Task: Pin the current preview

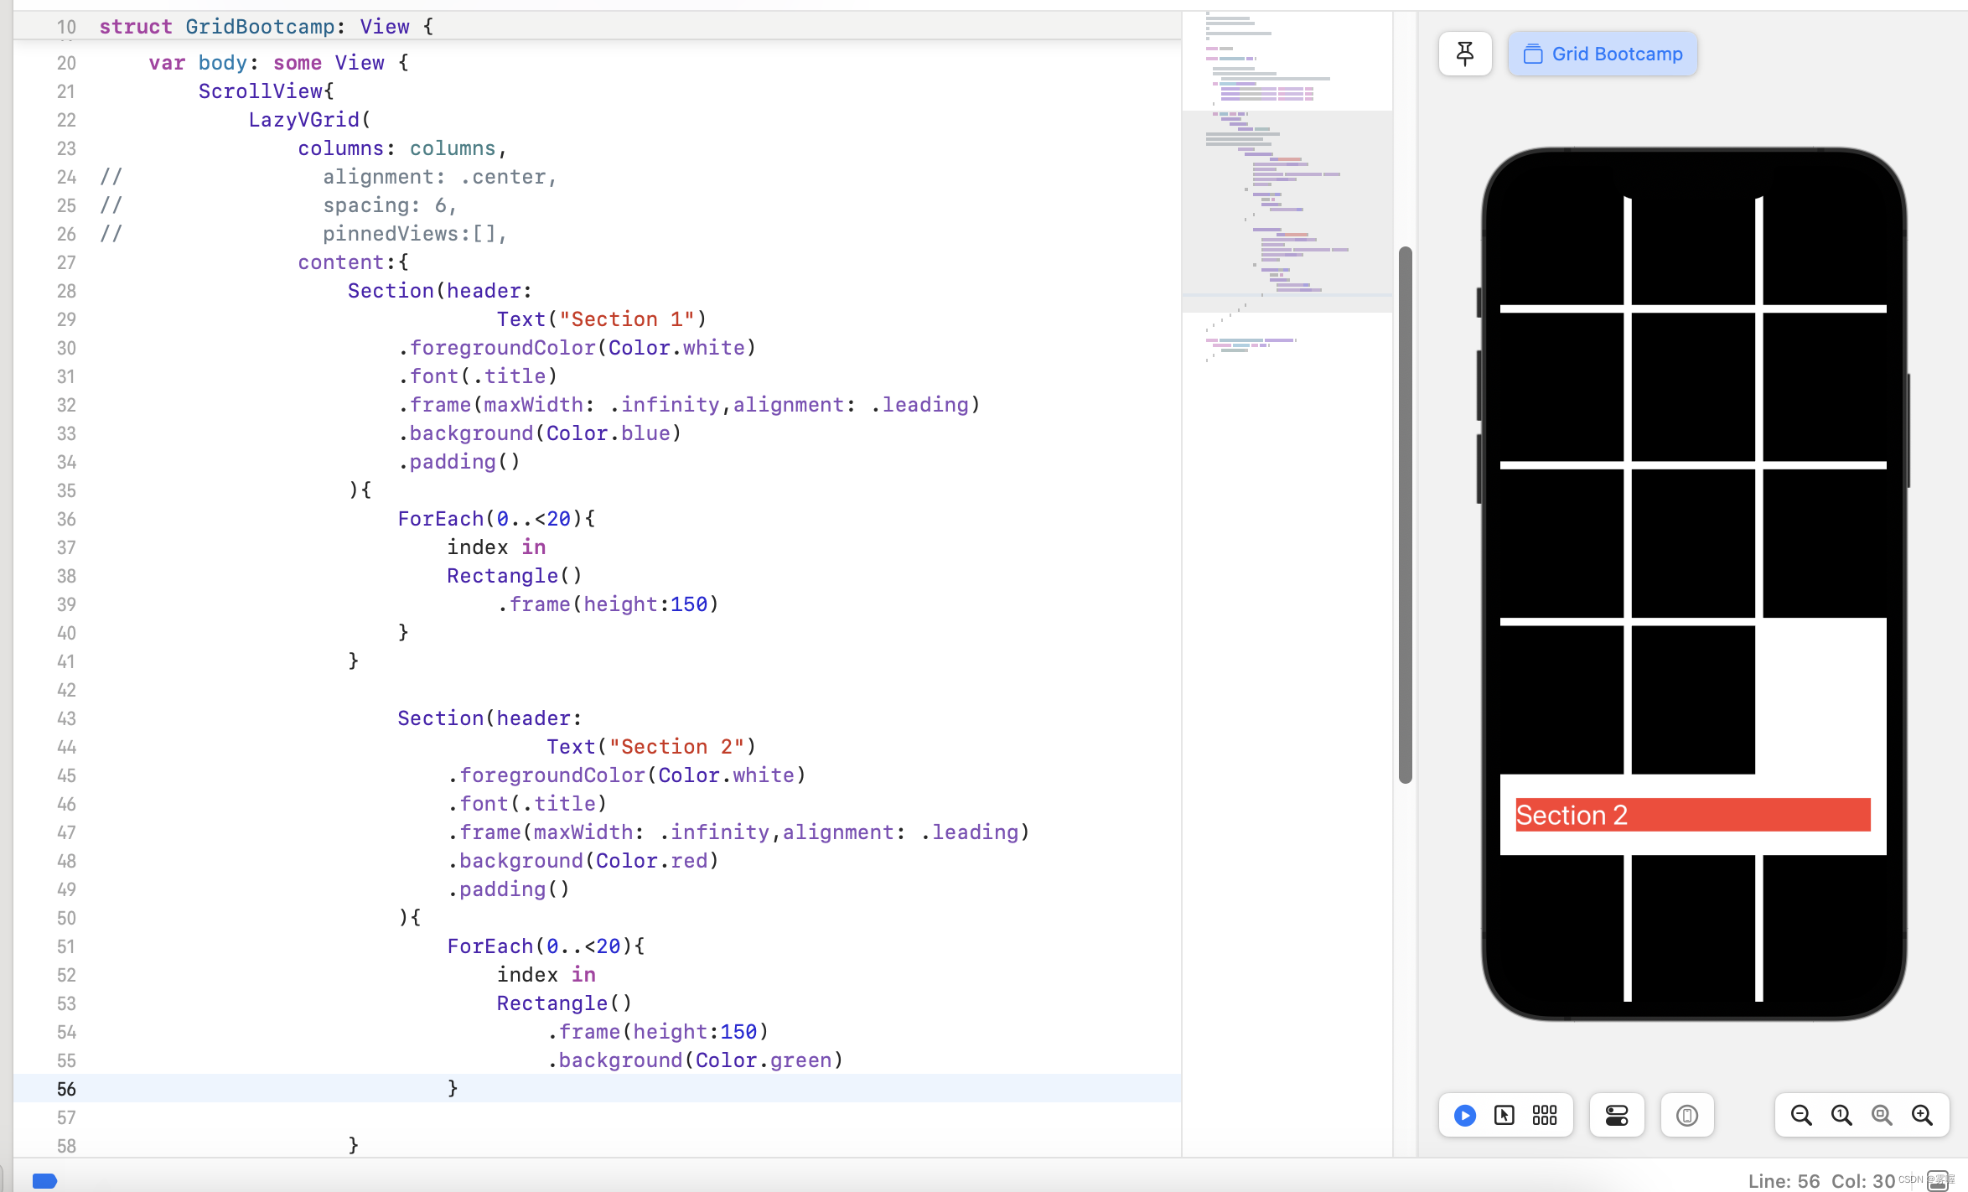Action: (x=1465, y=54)
